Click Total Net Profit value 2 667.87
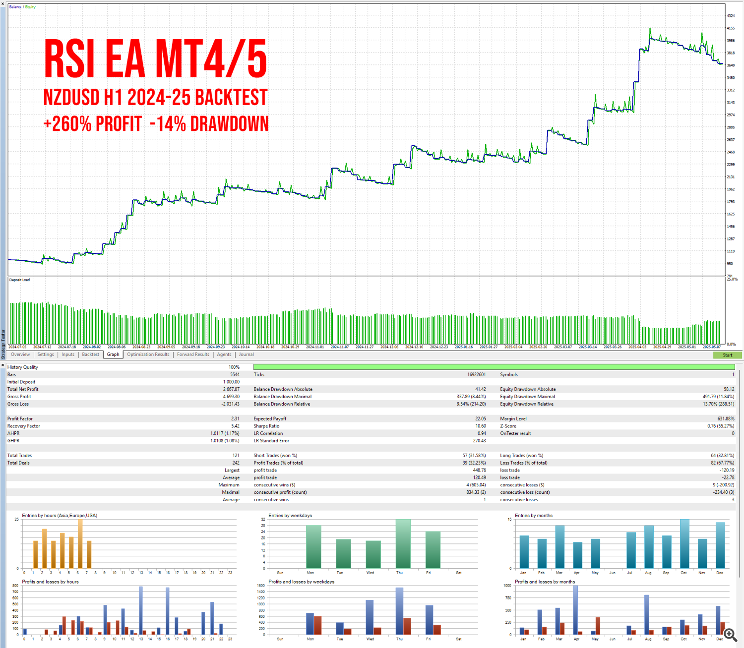The width and height of the screenshot is (744, 648). click(x=231, y=389)
